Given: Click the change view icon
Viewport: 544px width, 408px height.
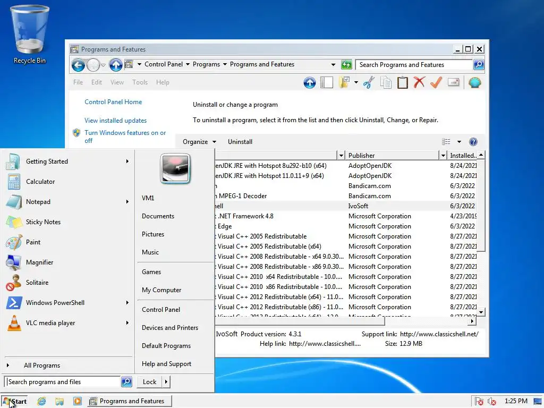Looking at the screenshot, I should pos(446,141).
